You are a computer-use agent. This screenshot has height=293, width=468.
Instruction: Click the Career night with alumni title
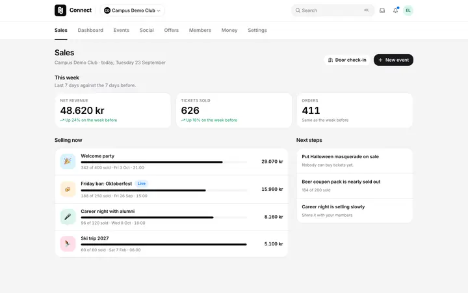[x=108, y=212]
